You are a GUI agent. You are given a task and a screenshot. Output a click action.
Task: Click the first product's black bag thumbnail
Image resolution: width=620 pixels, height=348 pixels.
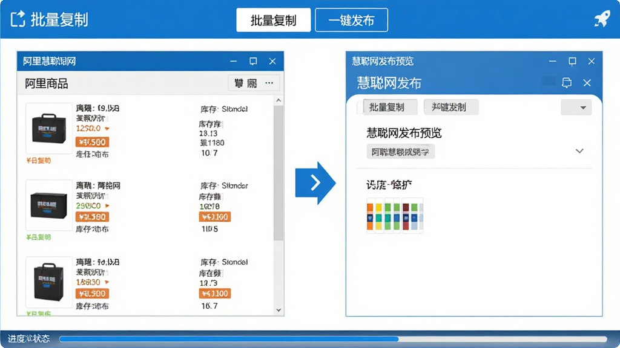pyautogui.click(x=48, y=128)
